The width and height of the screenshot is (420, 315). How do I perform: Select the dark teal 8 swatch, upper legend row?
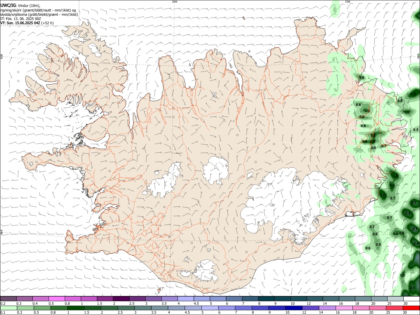pyautogui.click(x=266, y=299)
